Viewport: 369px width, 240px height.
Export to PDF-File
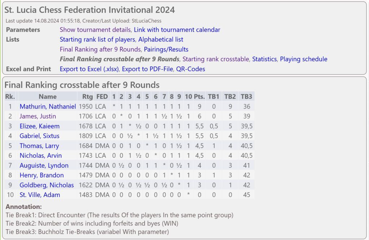point(147,69)
